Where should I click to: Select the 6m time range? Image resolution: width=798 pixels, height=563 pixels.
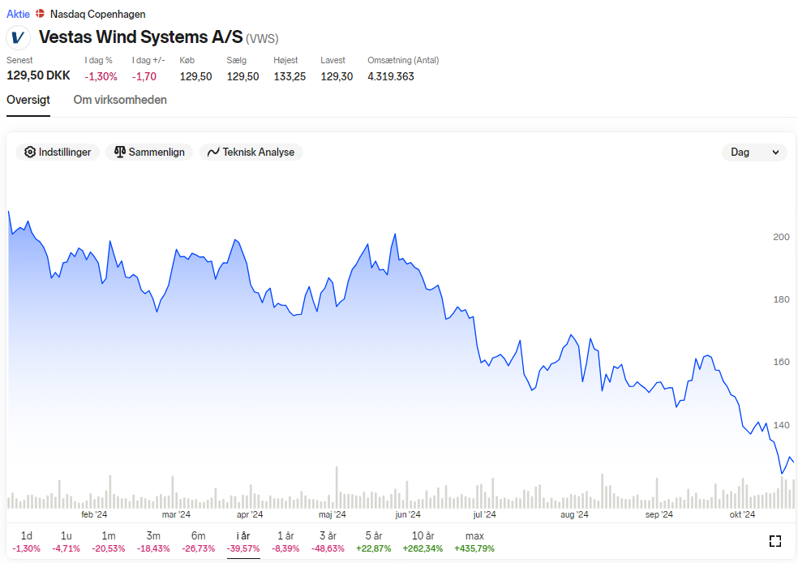pos(198,542)
